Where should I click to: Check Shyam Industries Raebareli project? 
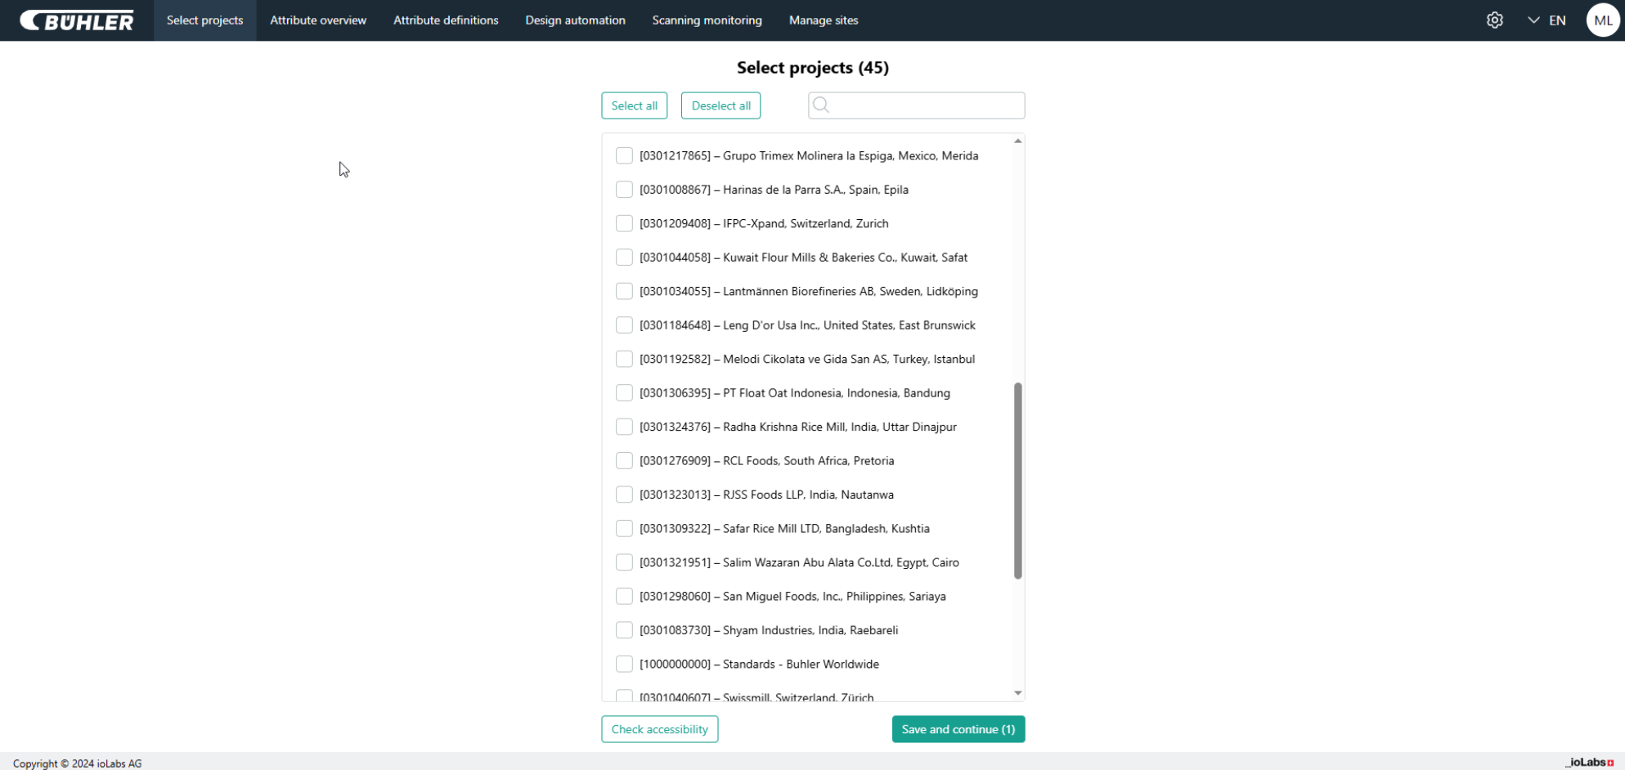click(x=624, y=630)
